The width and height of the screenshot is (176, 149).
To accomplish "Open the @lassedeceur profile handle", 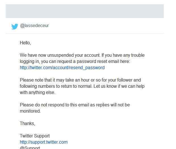I will pyautogui.click(x=34, y=26).
